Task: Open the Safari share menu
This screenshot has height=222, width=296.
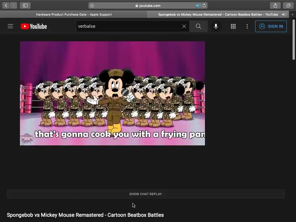Action: [x=275, y=5]
